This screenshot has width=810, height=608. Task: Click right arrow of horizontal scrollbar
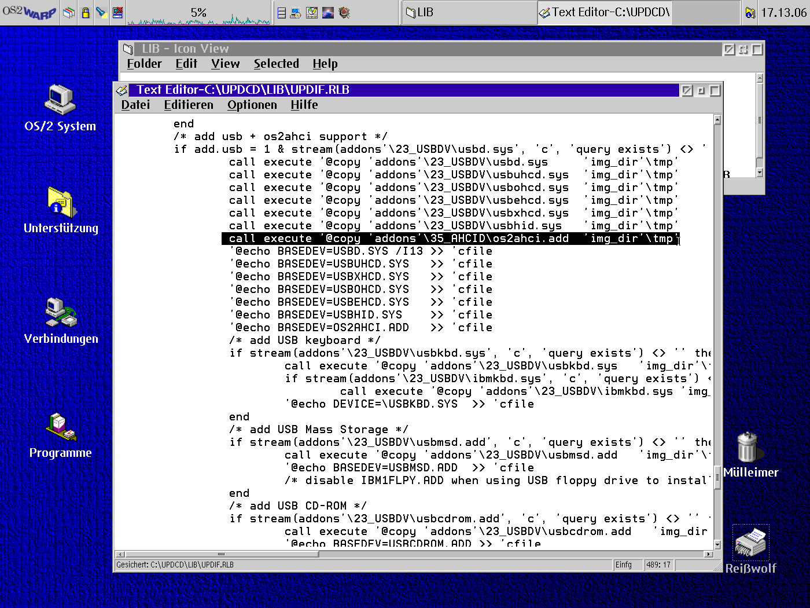tap(709, 554)
